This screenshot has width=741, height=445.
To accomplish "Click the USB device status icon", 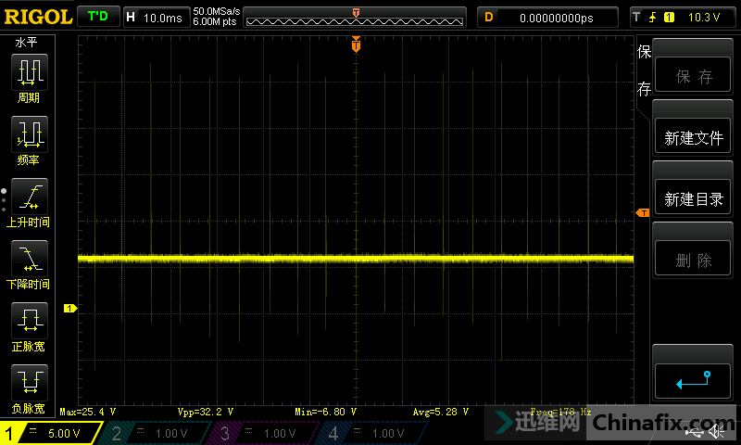I will 693,431.
